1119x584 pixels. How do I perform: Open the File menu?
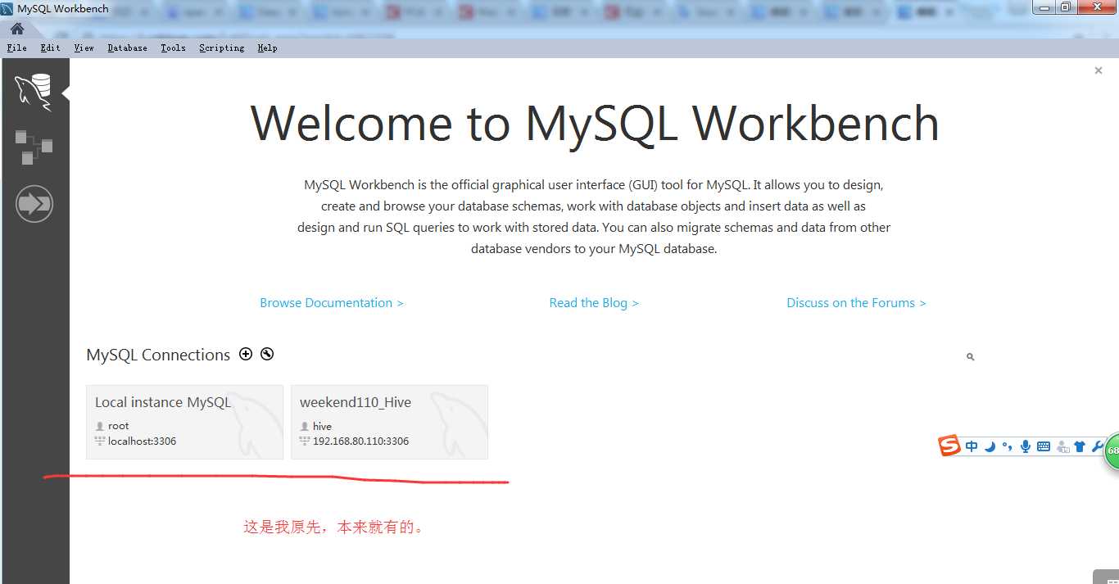click(x=16, y=48)
